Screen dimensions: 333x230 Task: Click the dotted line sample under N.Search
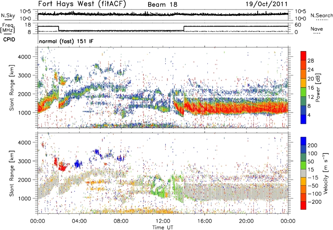tap(322, 20)
